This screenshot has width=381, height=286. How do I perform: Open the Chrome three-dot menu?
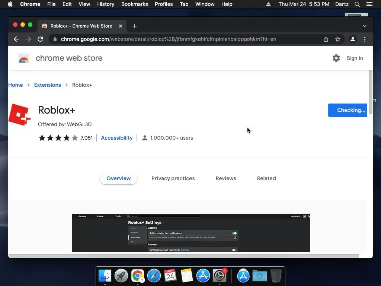(x=365, y=39)
